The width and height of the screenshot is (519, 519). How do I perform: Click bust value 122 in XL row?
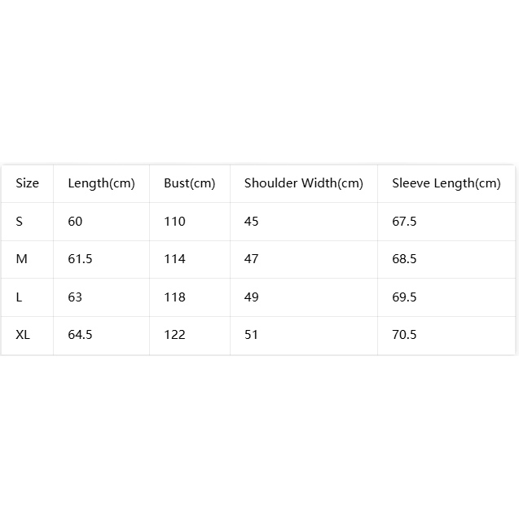(174, 335)
